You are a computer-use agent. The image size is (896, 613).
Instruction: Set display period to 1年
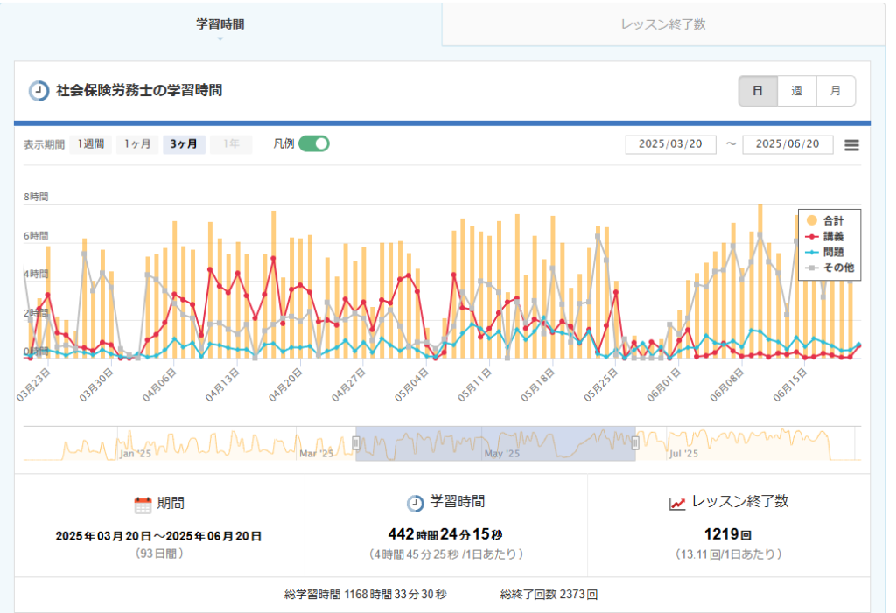click(231, 144)
